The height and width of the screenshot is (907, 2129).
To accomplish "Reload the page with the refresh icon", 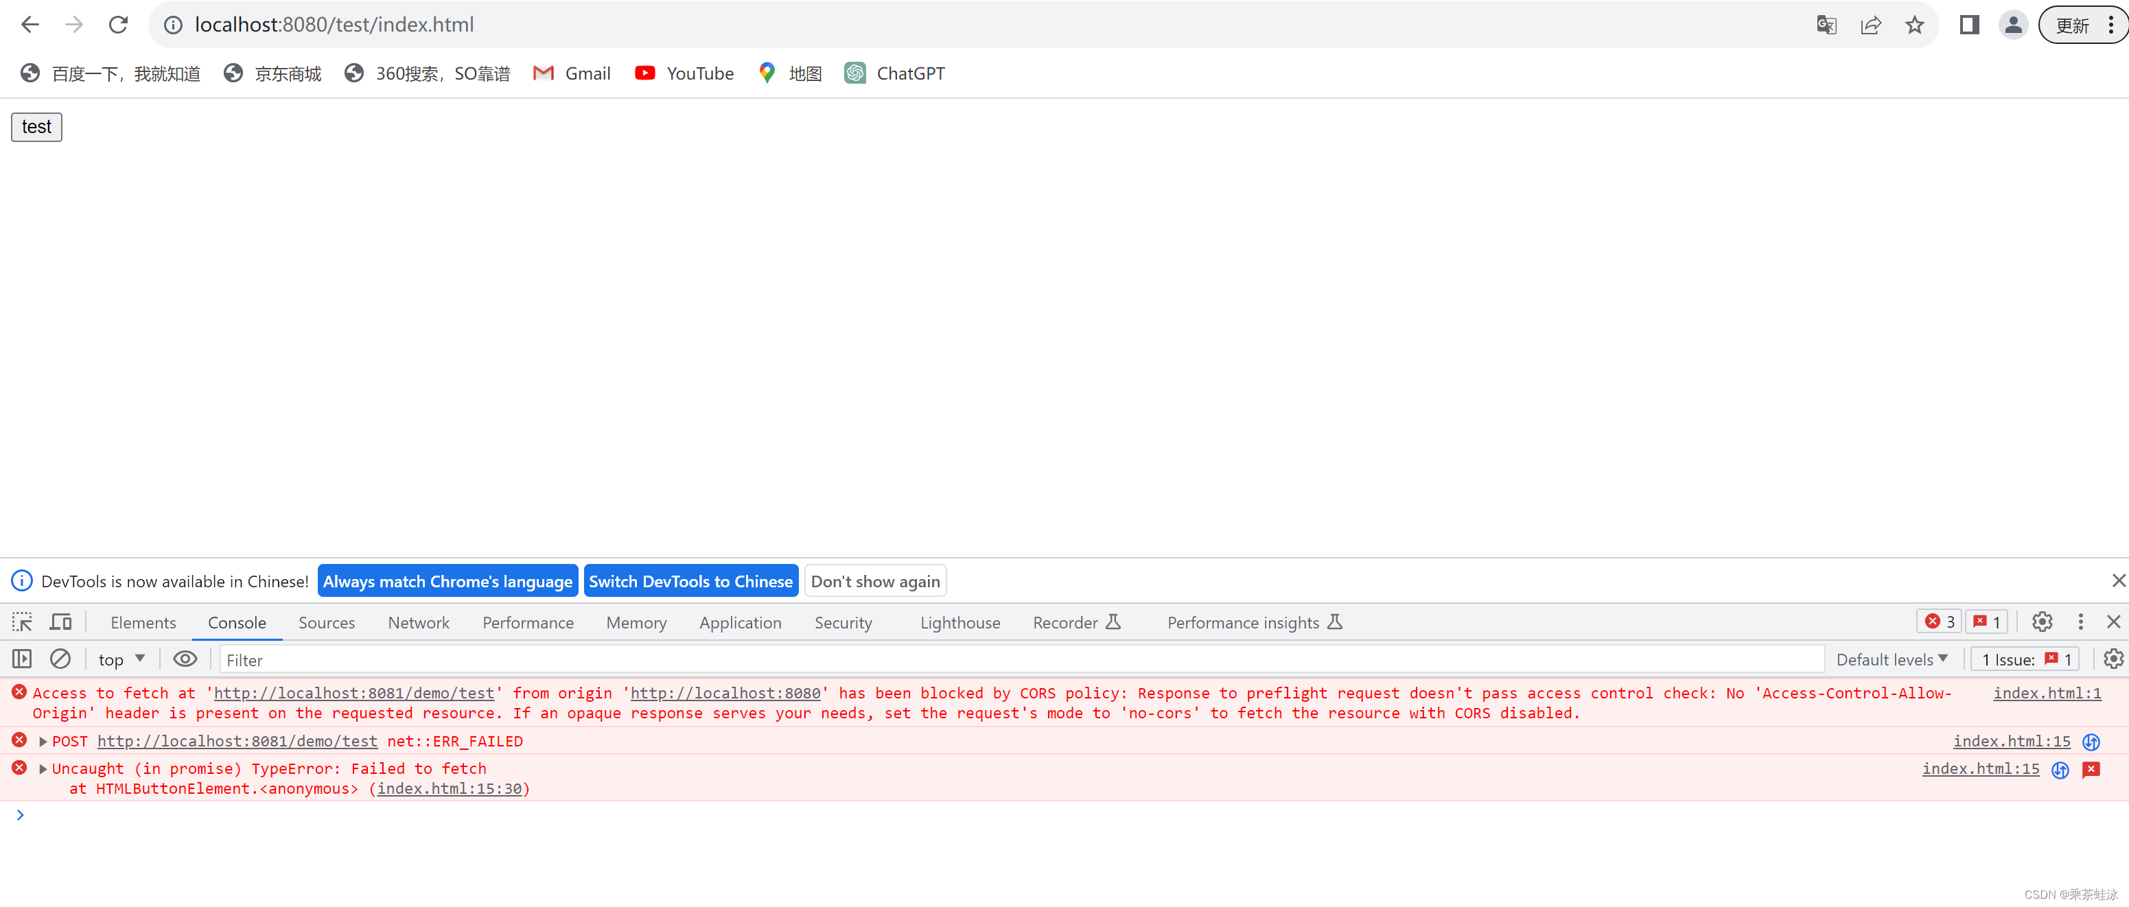I will pyautogui.click(x=119, y=25).
